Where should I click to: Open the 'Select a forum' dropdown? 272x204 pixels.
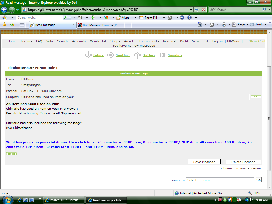220,180
